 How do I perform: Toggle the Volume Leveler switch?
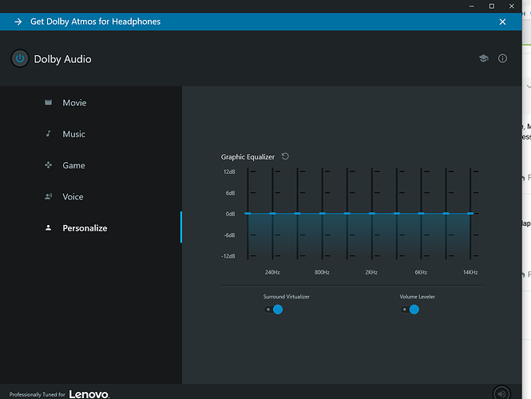[410, 309]
